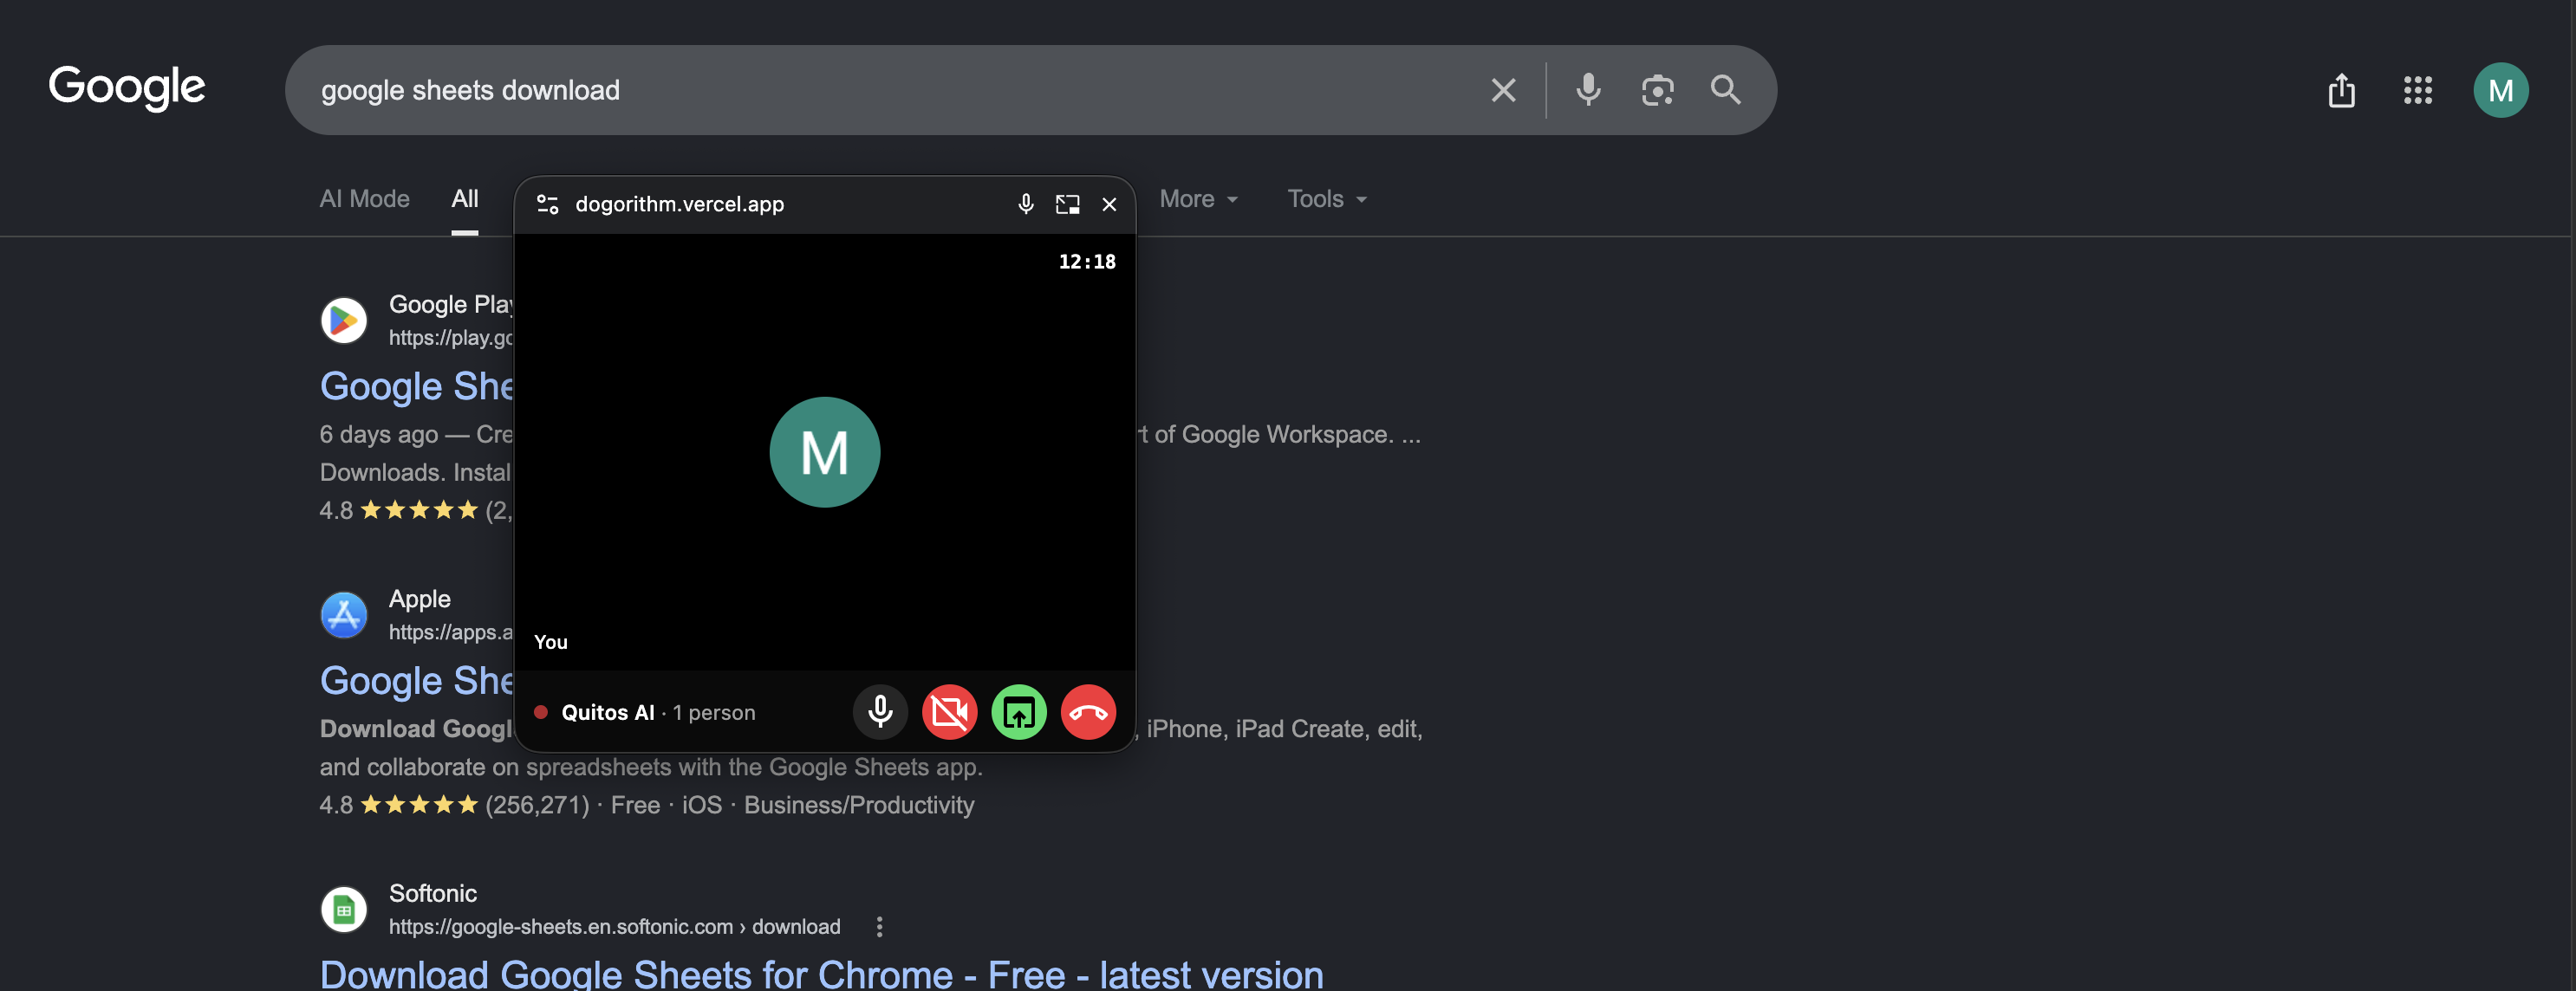Image resolution: width=2576 pixels, height=991 pixels.
Task: Click the You participant label
Action: point(550,643)
